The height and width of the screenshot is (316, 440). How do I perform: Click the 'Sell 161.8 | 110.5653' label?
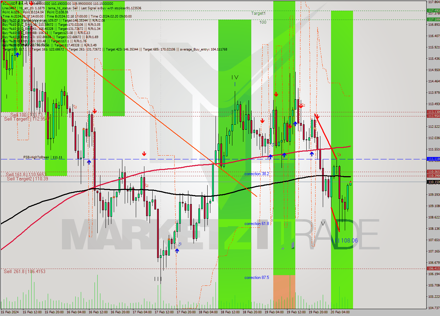26,174
